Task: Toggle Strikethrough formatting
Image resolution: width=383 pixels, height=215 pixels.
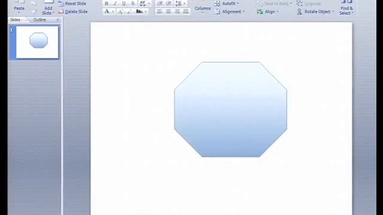Action: click(133, 4)
